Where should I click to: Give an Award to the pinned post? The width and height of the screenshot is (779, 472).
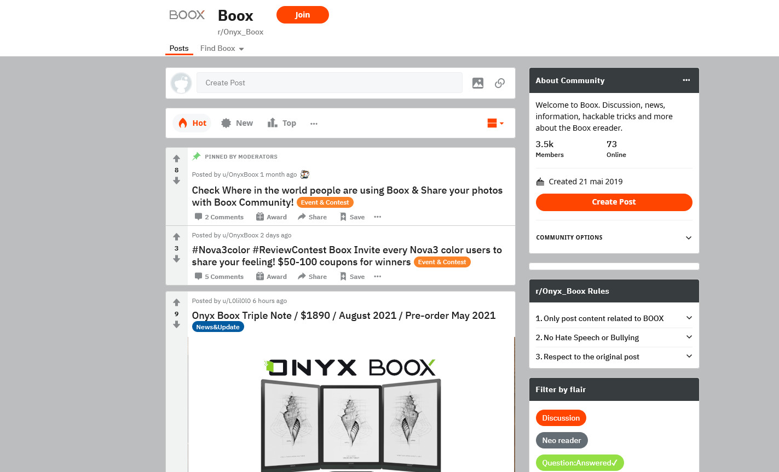pyautogui.click(x=272, y=217)
